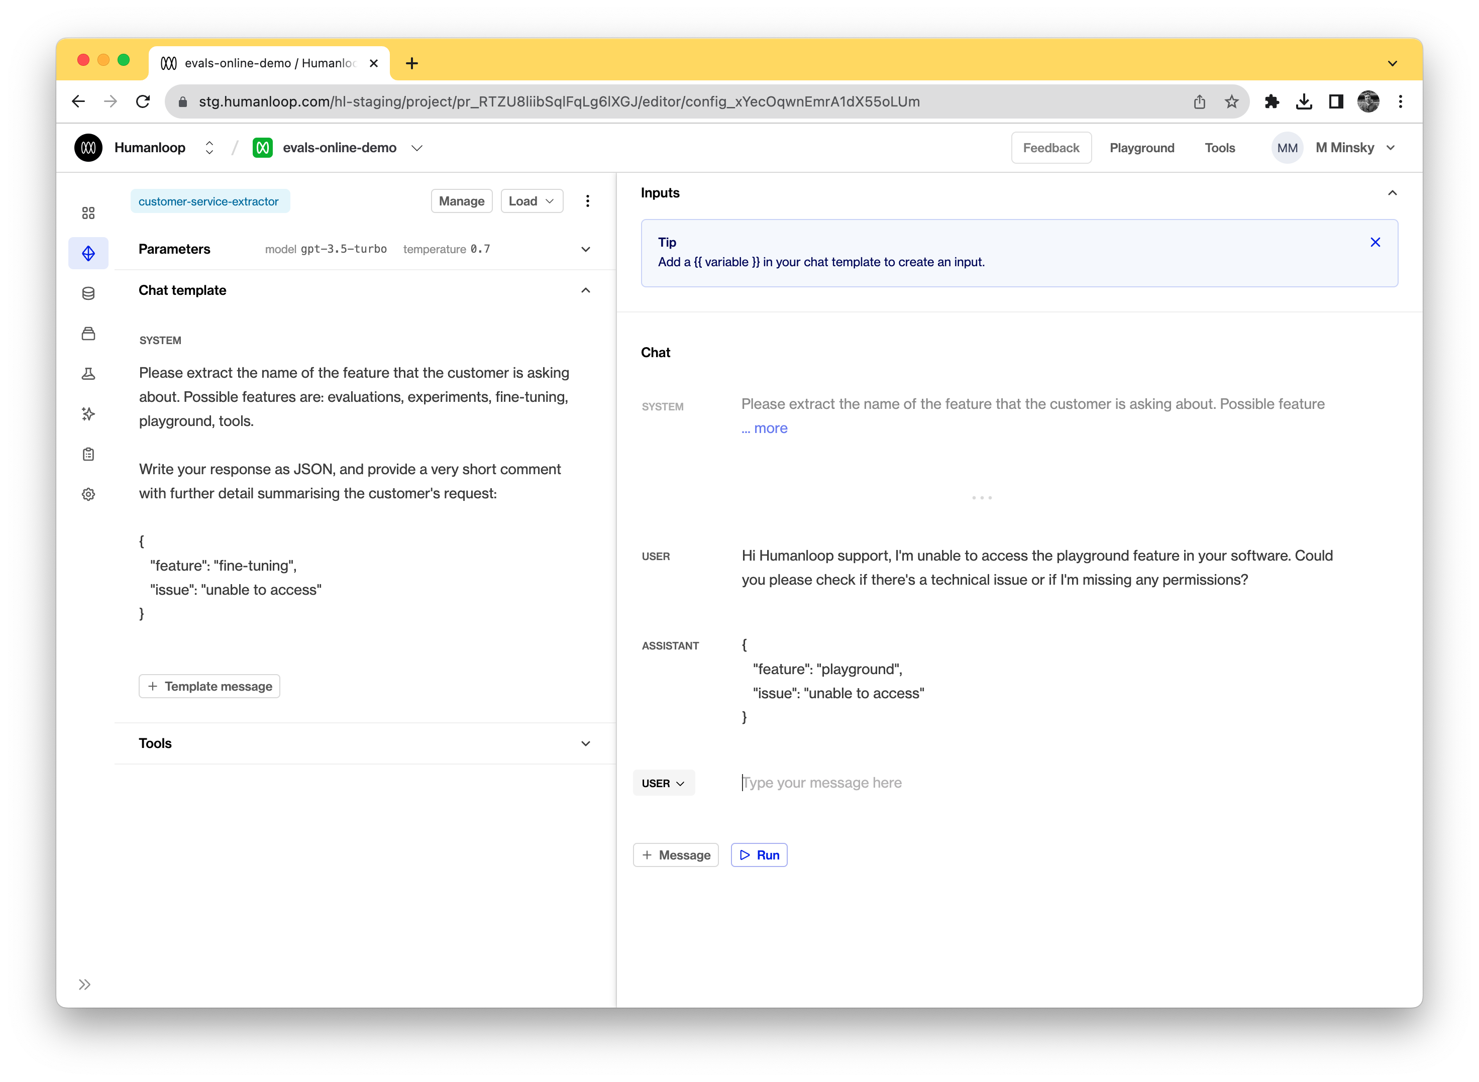Click the Feedback button
The width and height of the screenshot is (1479, 1082).
coord(1050,147)
